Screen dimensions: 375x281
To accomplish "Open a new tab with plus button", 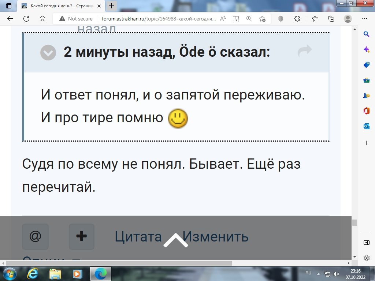I will pos(112,5).
